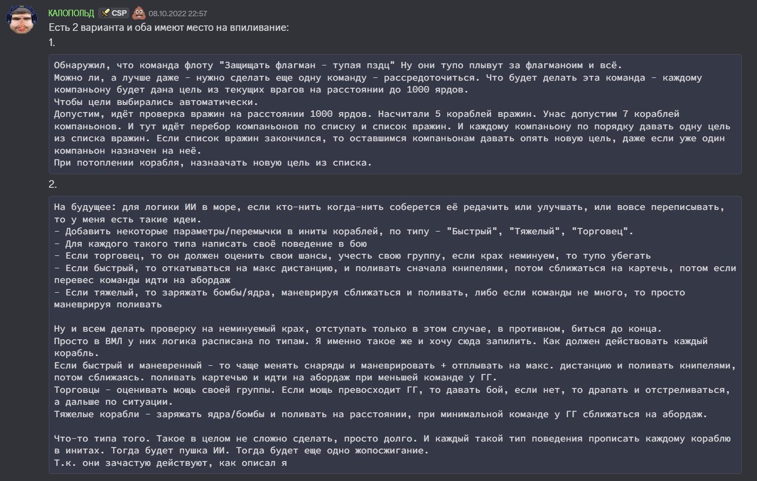The image size is (757, 481).
Task: Click the last line 'Т.к. они зачастую действуют'
Action: point(170,463)
